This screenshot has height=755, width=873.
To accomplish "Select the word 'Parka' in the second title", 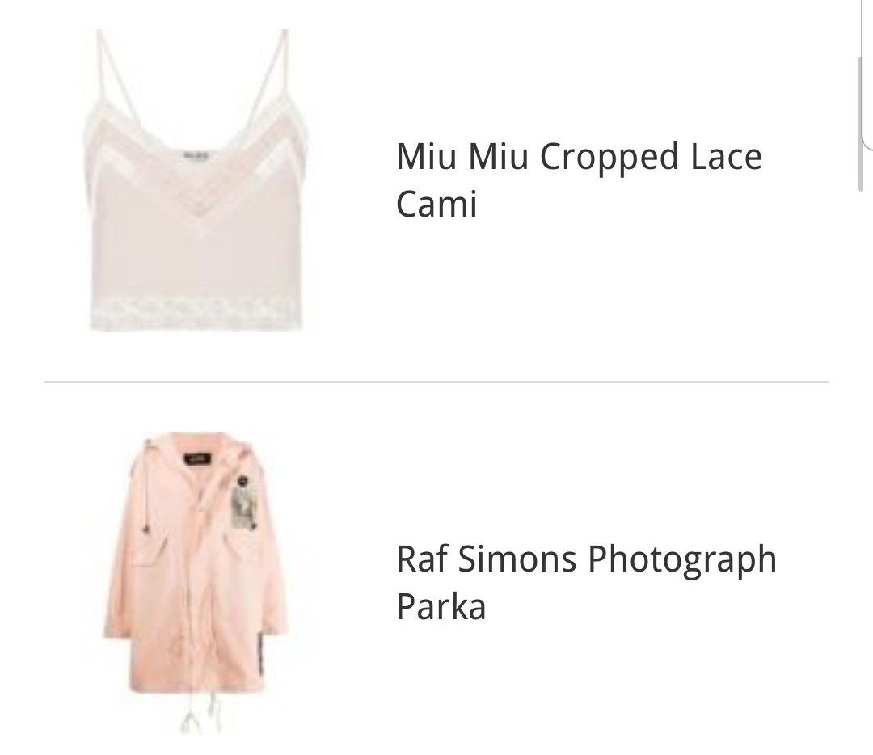I will point(441,606).
